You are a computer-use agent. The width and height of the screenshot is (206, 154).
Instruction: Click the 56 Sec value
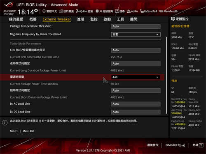pyautogui.click(x=115, y=84)
